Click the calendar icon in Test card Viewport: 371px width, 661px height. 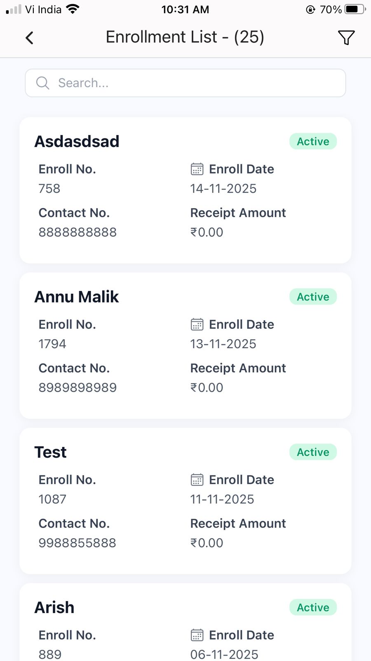(197, 480)
